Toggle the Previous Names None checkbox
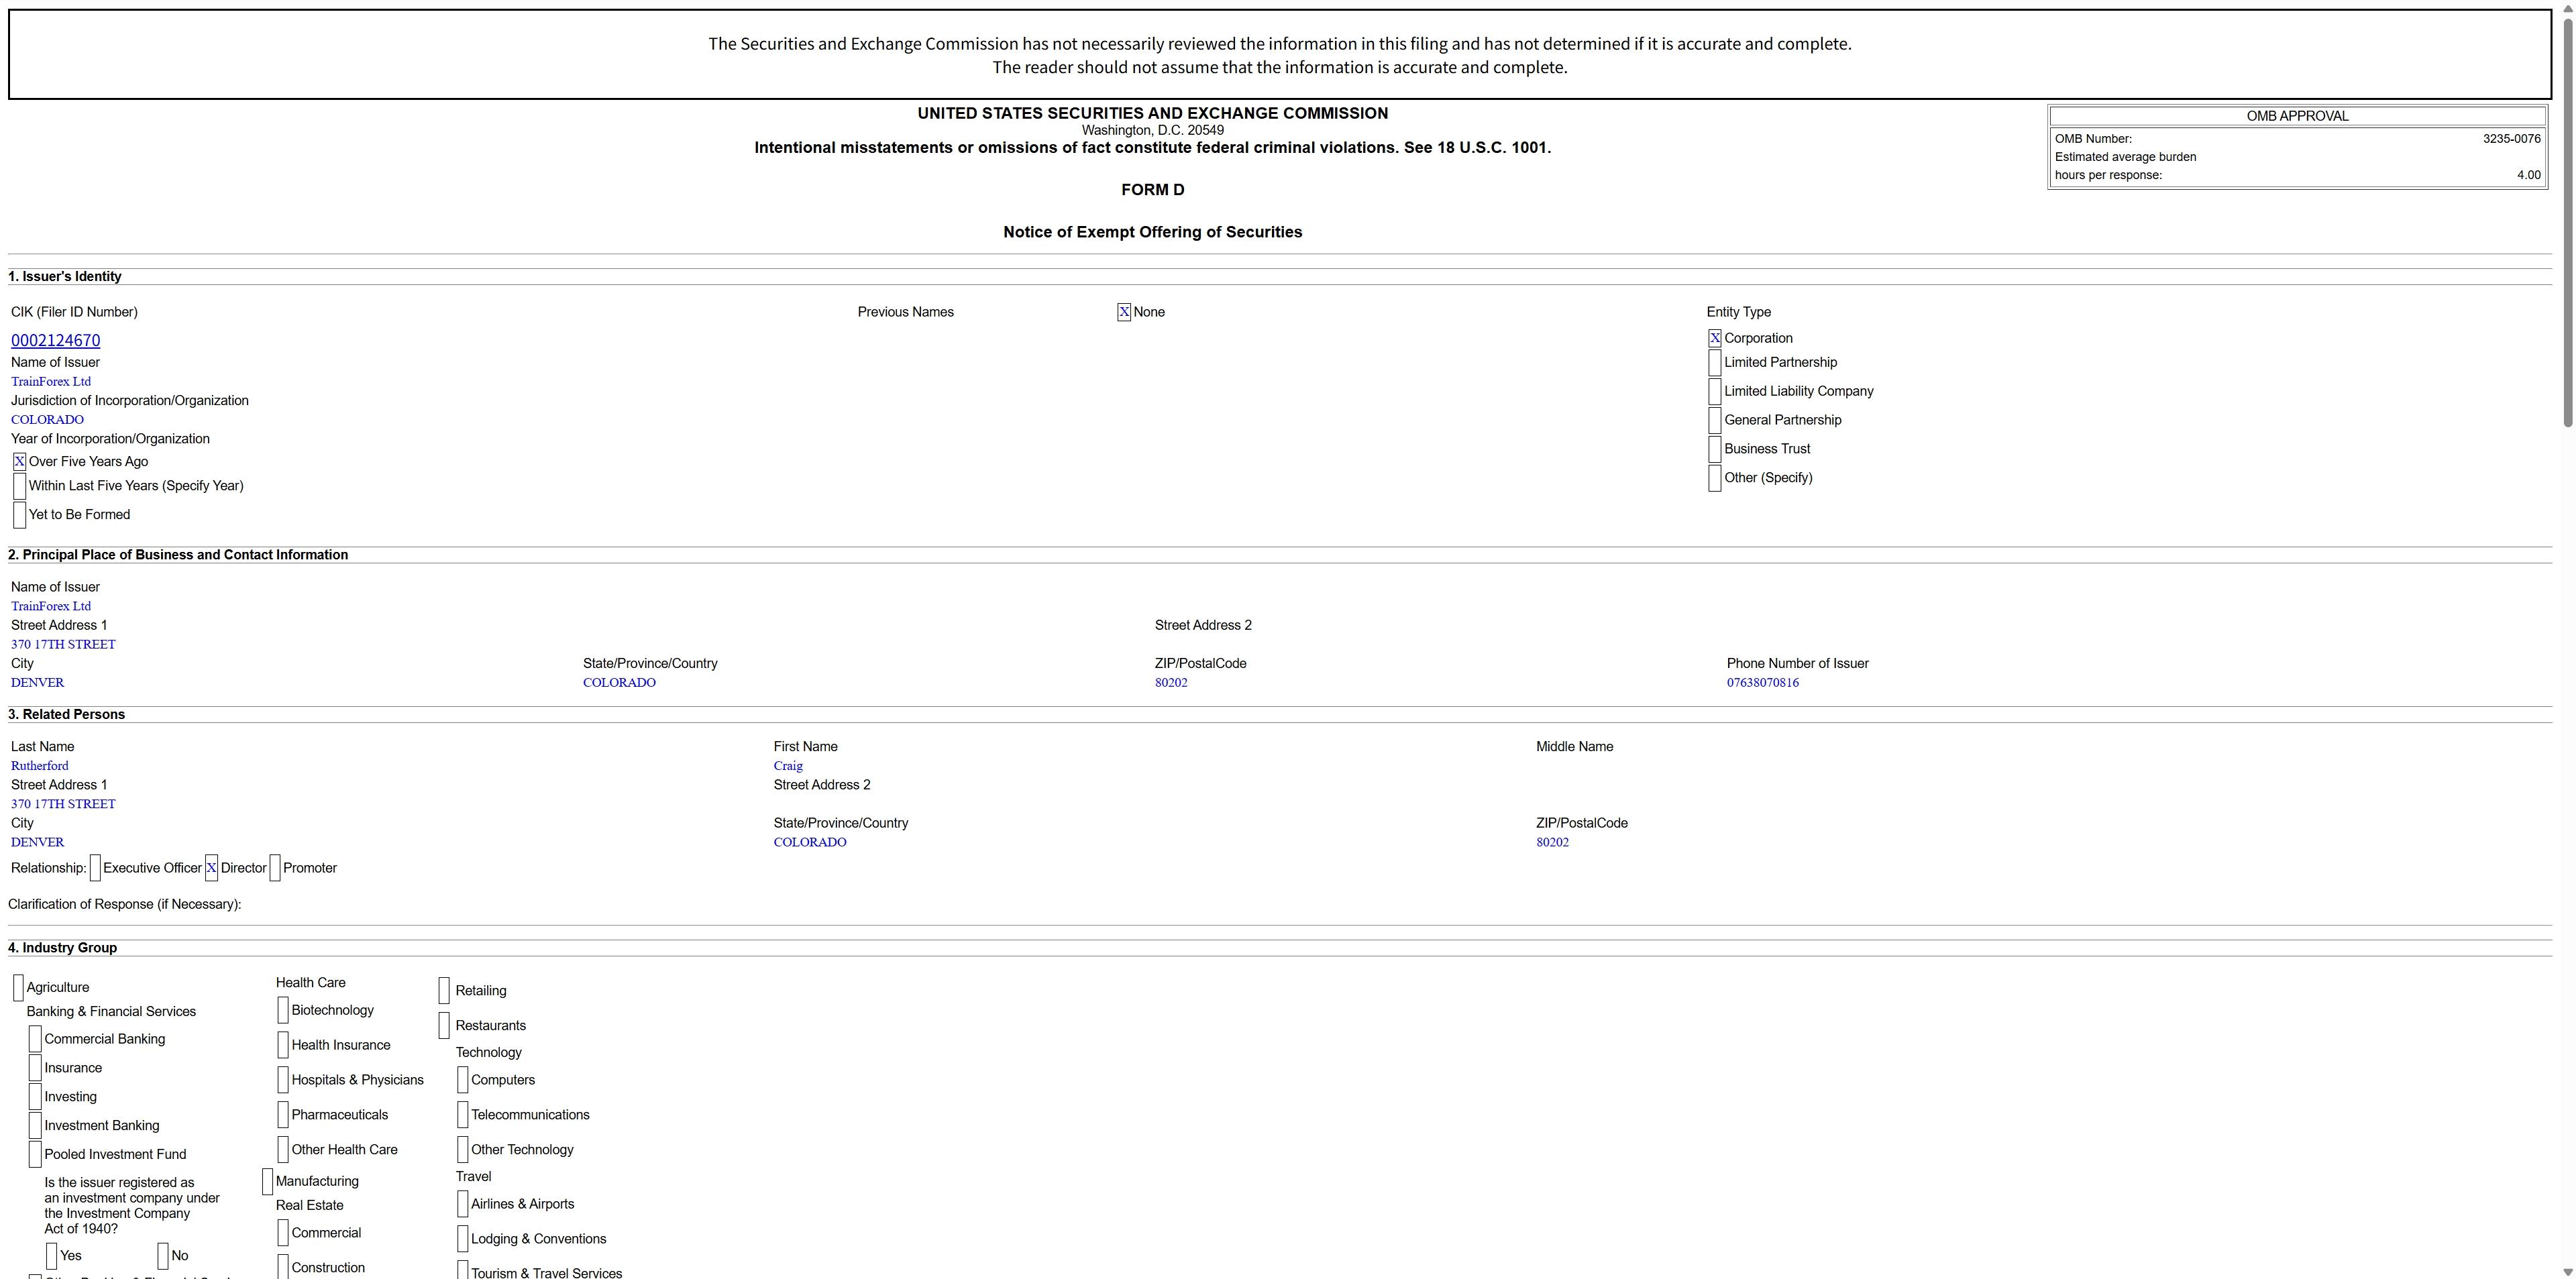This screenshot has width=2576, height=1279. click(x=1124, y=312)
